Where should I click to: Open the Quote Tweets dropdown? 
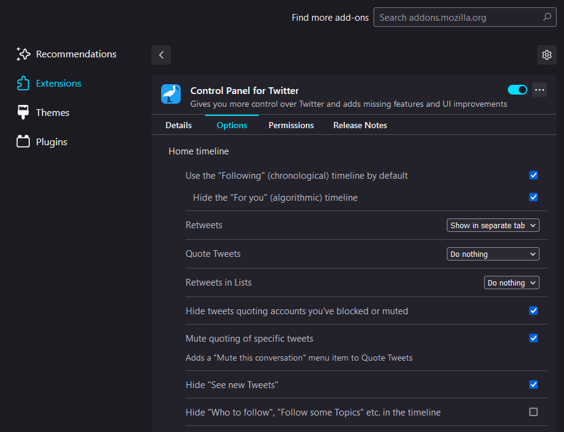pos(493,254)
